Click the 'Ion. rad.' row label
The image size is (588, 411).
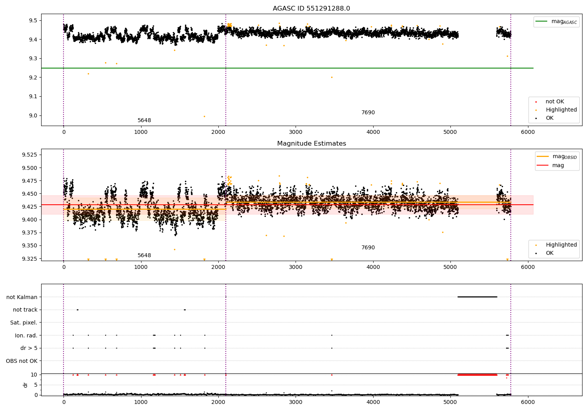(x=26, y=335)
